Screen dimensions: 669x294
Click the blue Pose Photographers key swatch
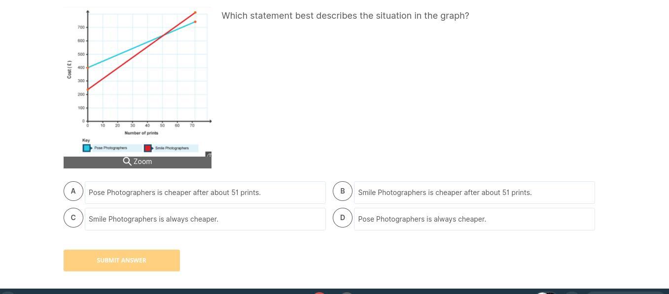87,148
